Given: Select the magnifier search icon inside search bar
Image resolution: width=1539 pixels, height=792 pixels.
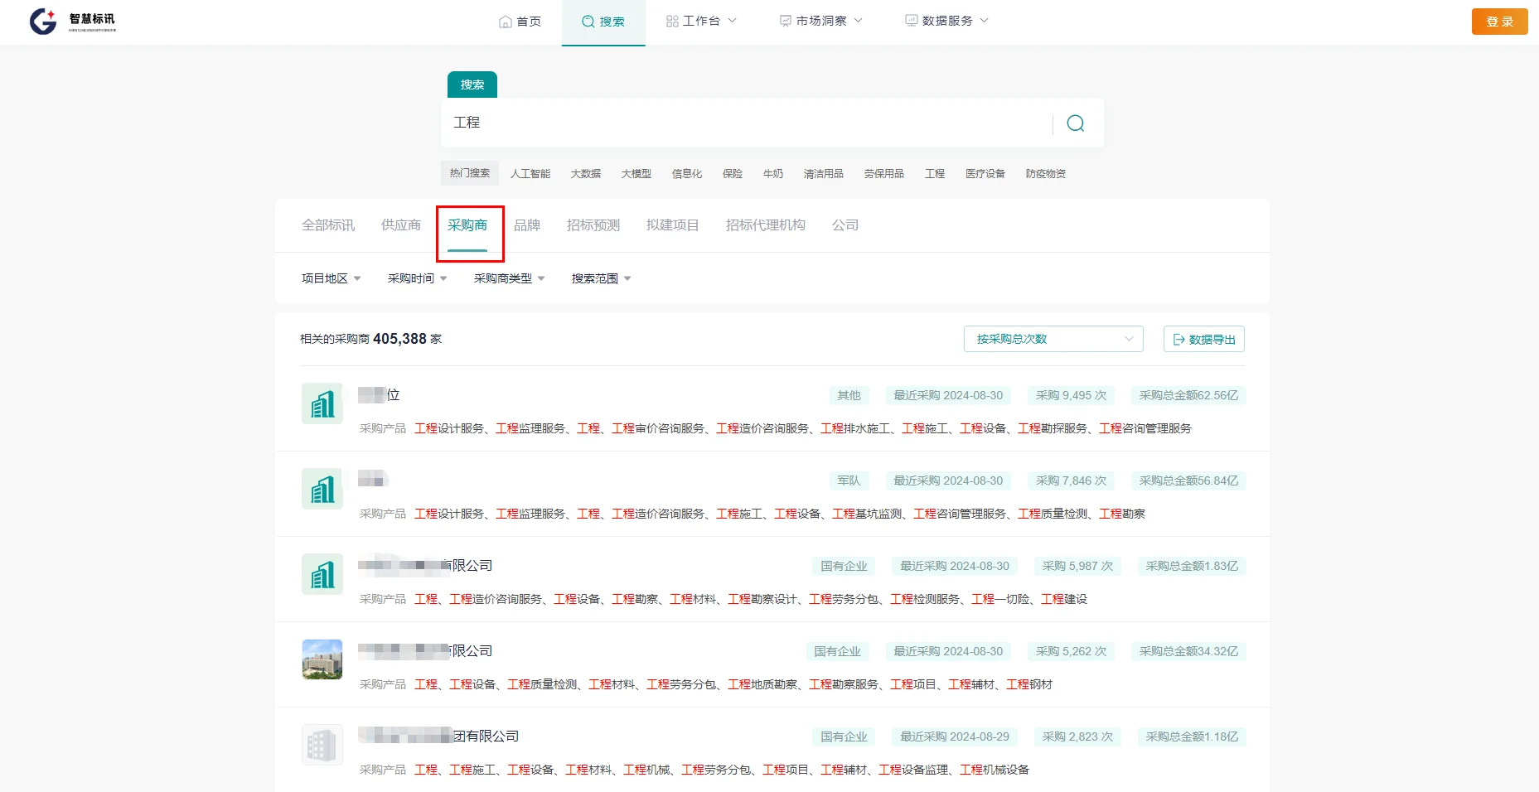Looking at the screenshot, I should coord(1075,123).
